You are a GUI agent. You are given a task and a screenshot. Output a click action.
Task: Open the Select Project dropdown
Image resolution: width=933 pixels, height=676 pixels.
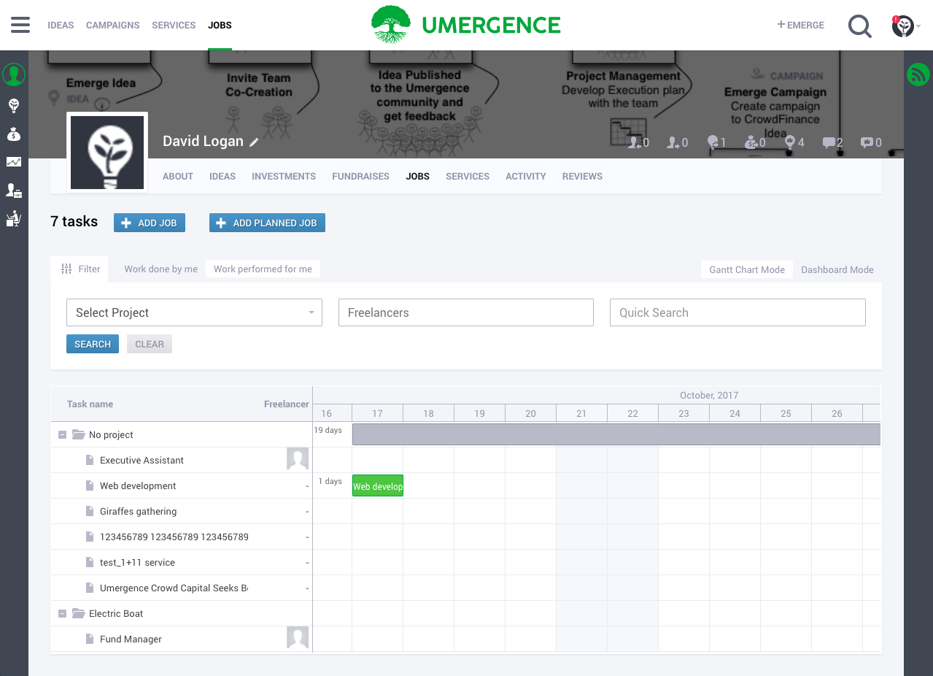click(x=193, y=312)
